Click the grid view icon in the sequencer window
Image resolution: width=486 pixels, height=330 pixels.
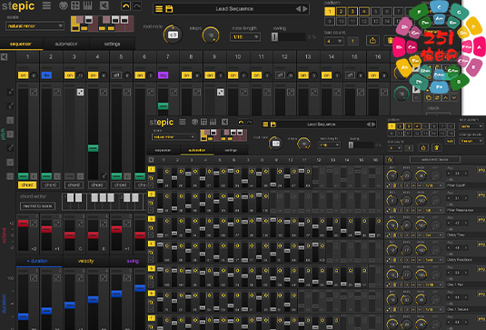(x=75, y=5)
